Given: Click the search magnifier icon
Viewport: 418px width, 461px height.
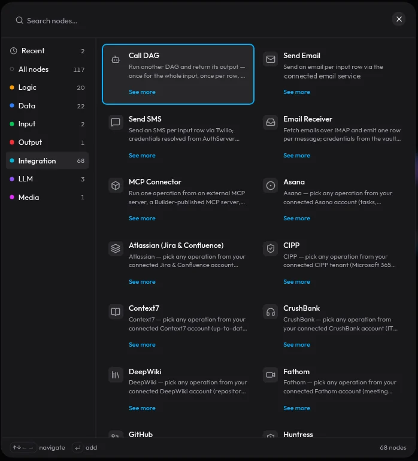Looking at the screenshot, I should 19,20.
